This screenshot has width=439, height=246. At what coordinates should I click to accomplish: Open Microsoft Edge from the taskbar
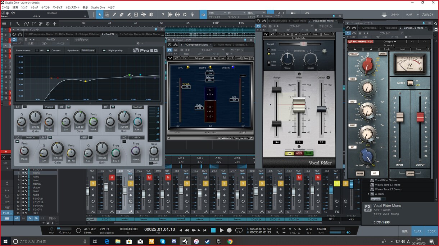click(107, 241)
